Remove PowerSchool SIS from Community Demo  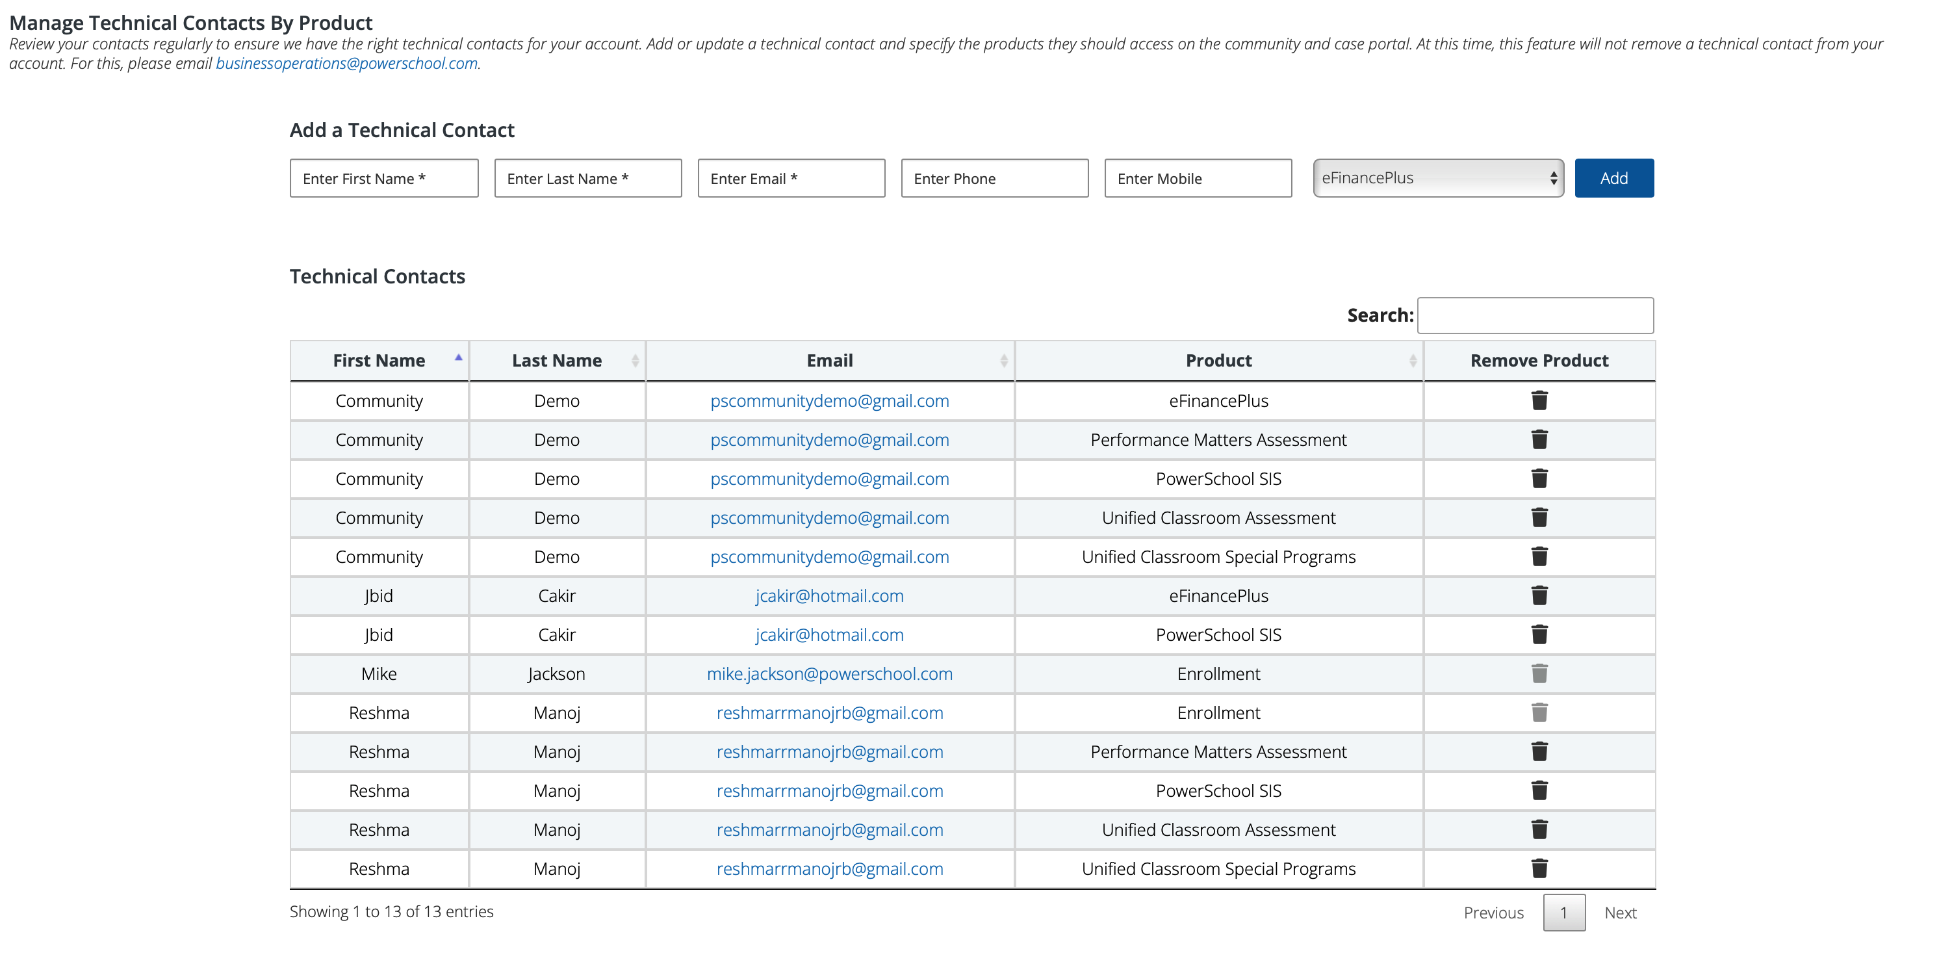1539,479
